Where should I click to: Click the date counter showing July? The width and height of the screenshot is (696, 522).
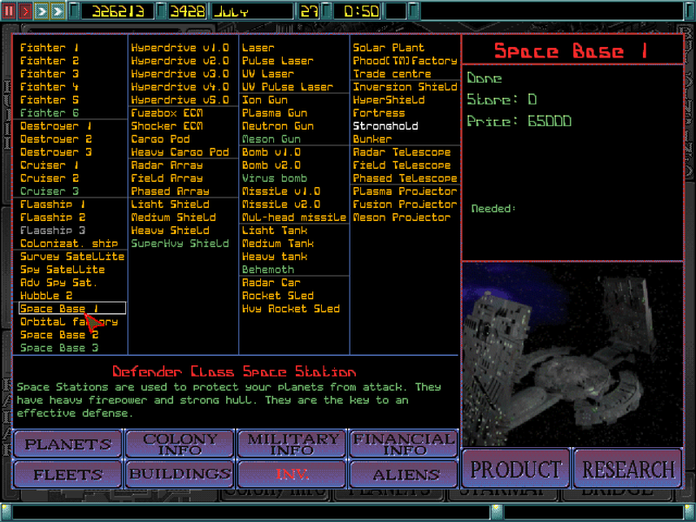click(x=253, y=10)
